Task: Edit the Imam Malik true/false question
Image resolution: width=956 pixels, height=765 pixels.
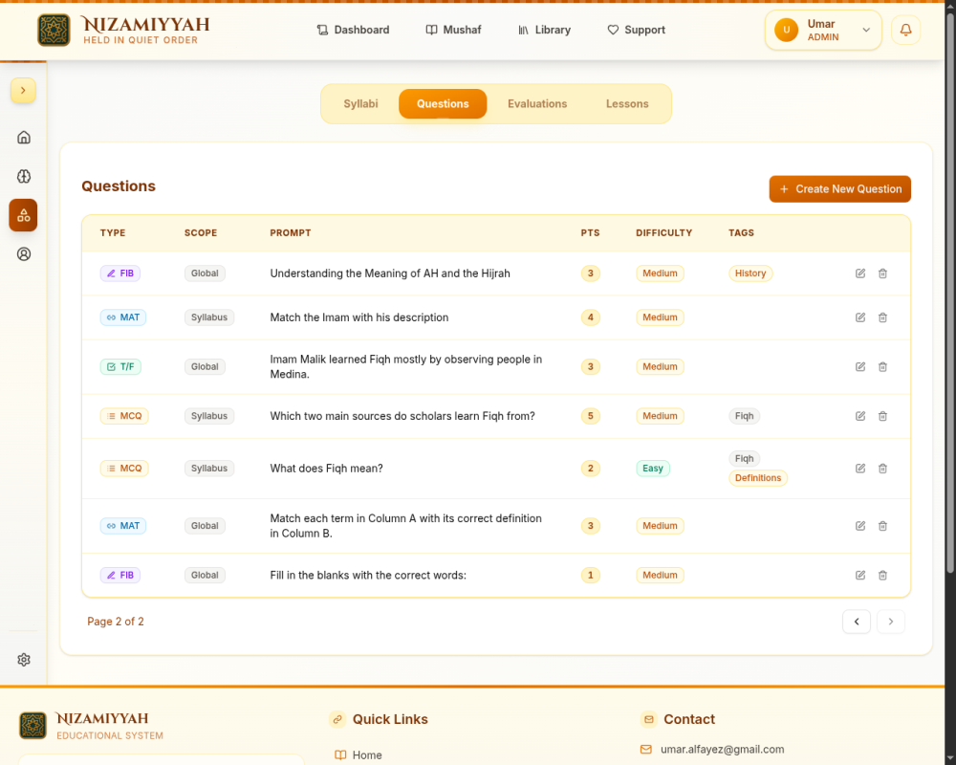Action: pos(860,366)
